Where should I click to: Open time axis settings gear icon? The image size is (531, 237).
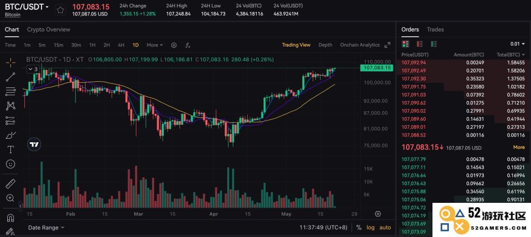(x=378, y=214)
